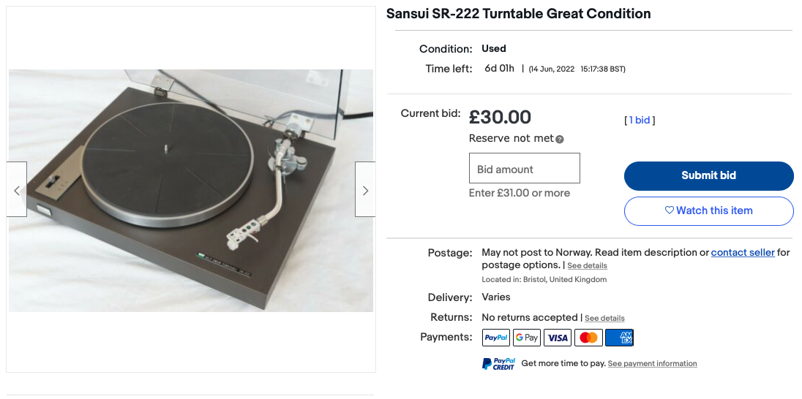Open the 1 bid history link
This screenshot has height=399, width=802.
coord(640,121)
